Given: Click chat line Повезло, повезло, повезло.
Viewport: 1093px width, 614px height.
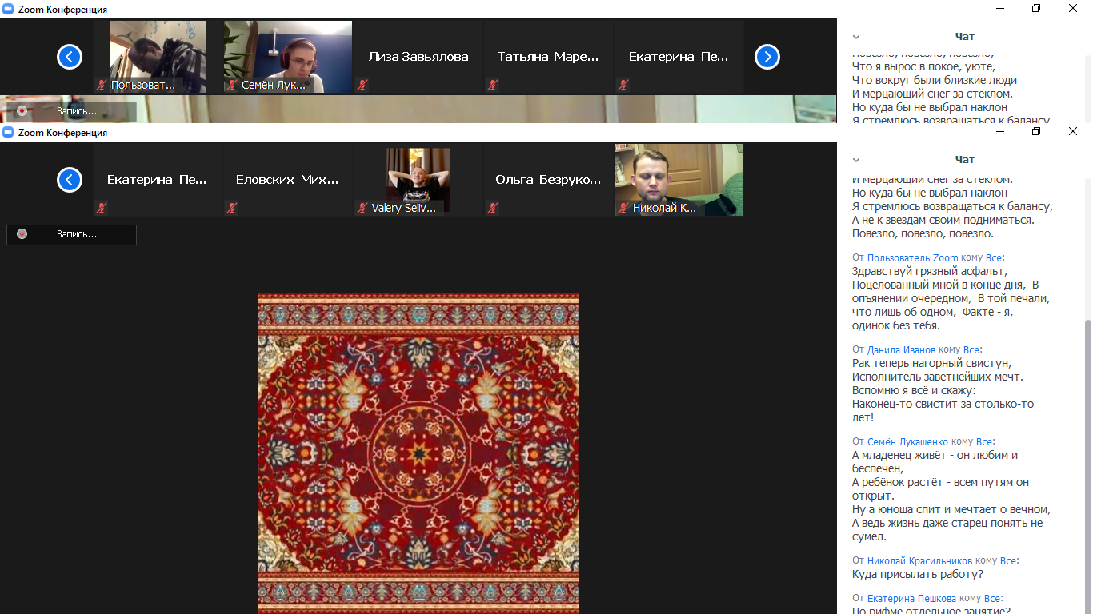Looking at the screenshot, I should (x=923, y=233).
